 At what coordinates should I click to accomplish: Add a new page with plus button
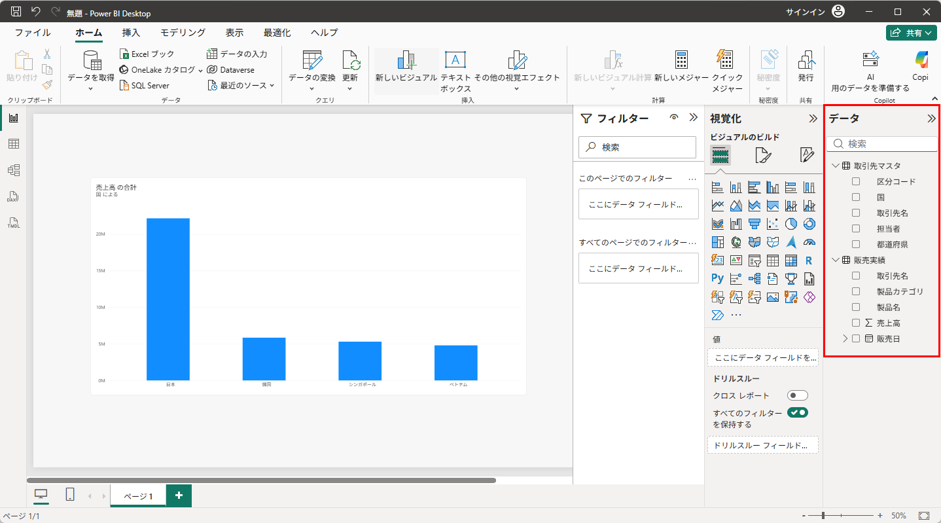pos(179,496)
